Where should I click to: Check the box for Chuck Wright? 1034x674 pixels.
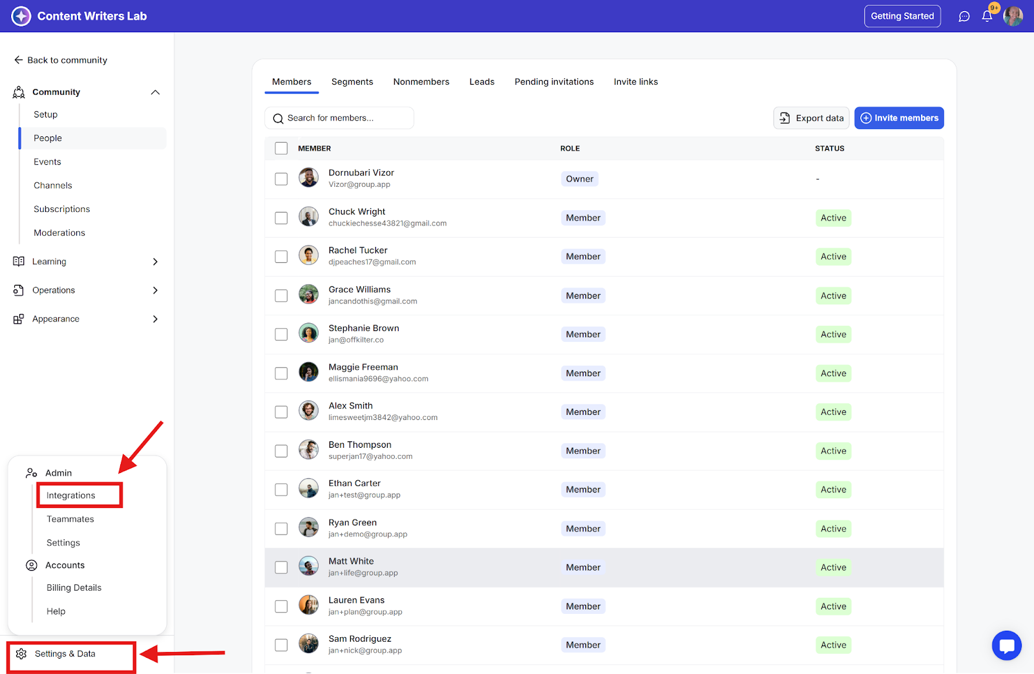[x=281, y=218]
